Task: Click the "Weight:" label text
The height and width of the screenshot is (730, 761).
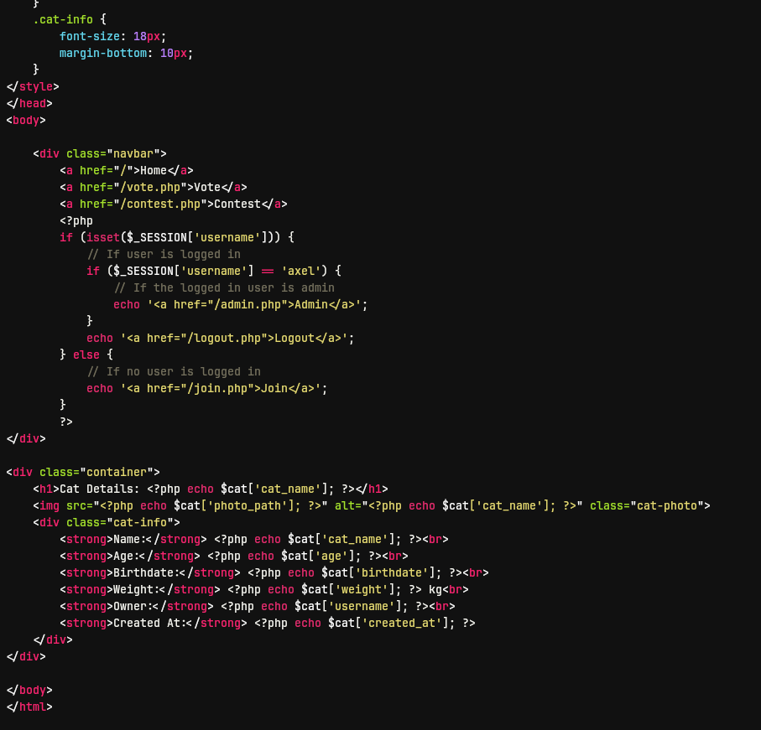Action: 137,589
